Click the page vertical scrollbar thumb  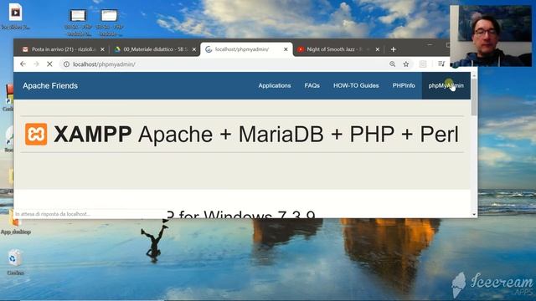click(474, 98)
